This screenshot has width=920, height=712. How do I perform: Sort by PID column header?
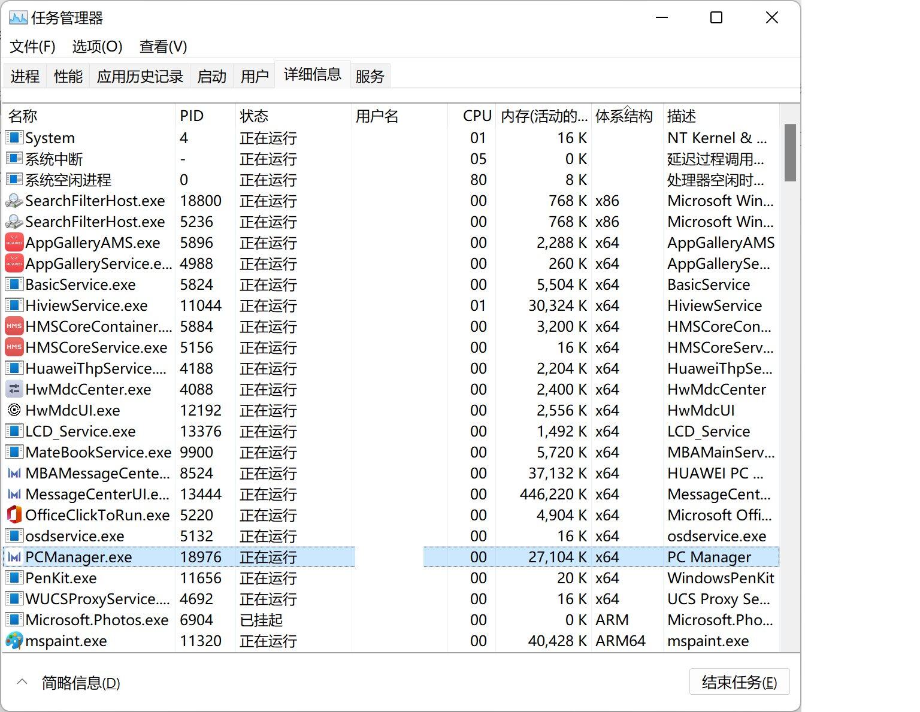(205, 116)
